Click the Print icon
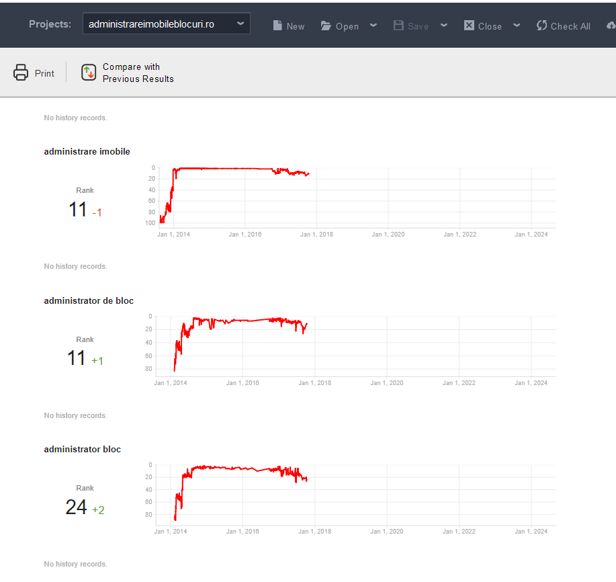The height and width of the screenshot is (582, 616). click(20, 72)
